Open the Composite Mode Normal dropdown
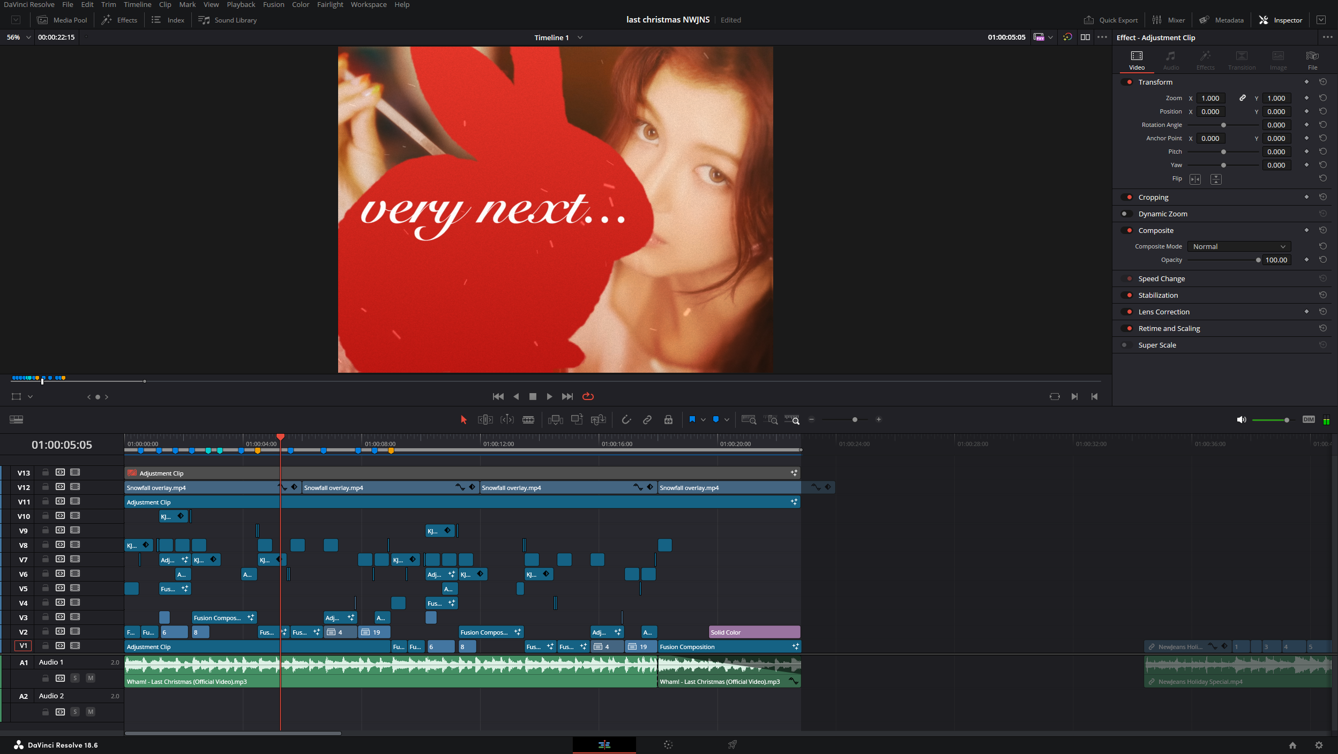The image size is (1338, 754). (x=1239, y=246)
